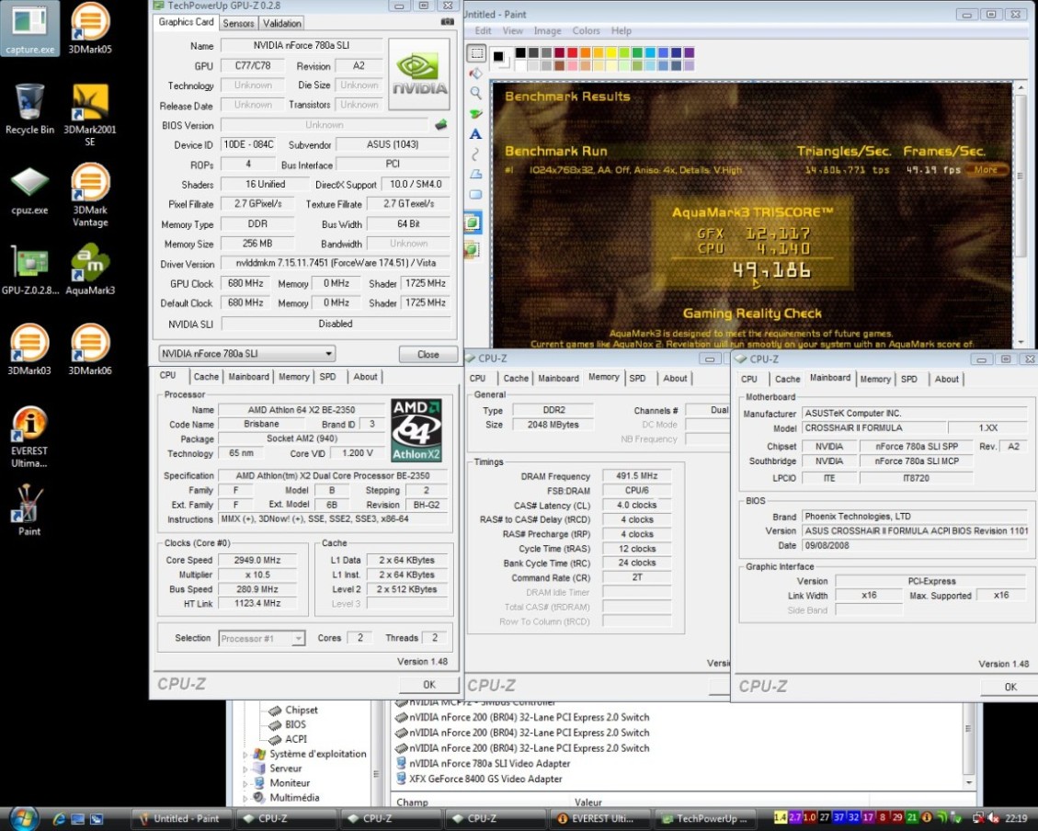Launch Internet Explorer from Quick Launch
Image resolution: width=1038 pixels, height=831 pixels.
(58, 818)
